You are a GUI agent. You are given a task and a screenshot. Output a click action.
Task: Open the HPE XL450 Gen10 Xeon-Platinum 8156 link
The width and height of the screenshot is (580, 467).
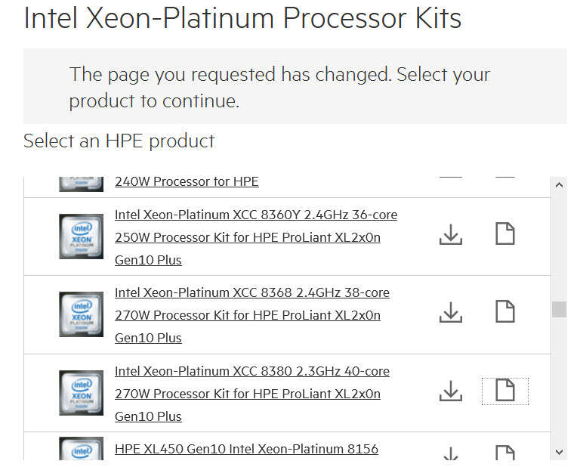(x=246, y=449)
